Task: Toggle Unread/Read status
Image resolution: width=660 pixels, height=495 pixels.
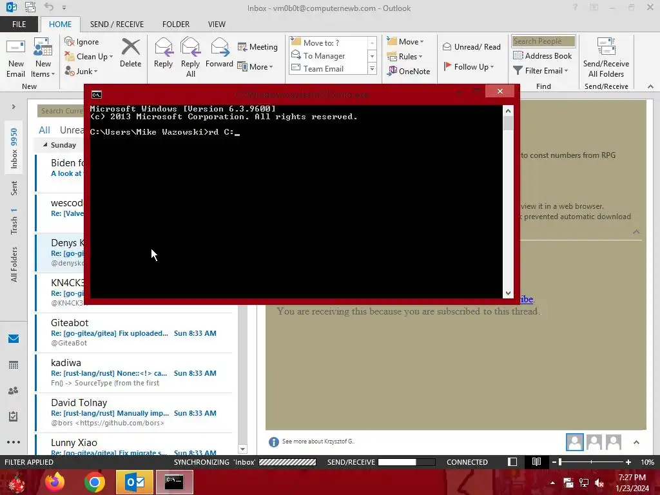Action: coord(471,46)
